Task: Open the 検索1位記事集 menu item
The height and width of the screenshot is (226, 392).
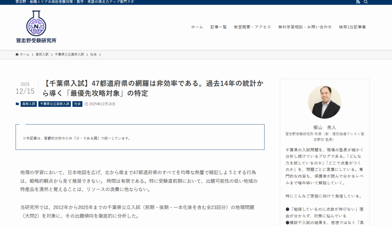Action: click(x=352, y=27)
